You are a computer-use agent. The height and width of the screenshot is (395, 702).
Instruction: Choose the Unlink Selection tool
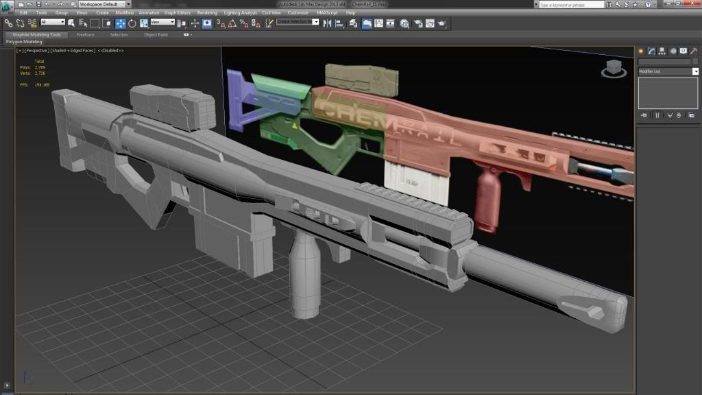[20, 23]
